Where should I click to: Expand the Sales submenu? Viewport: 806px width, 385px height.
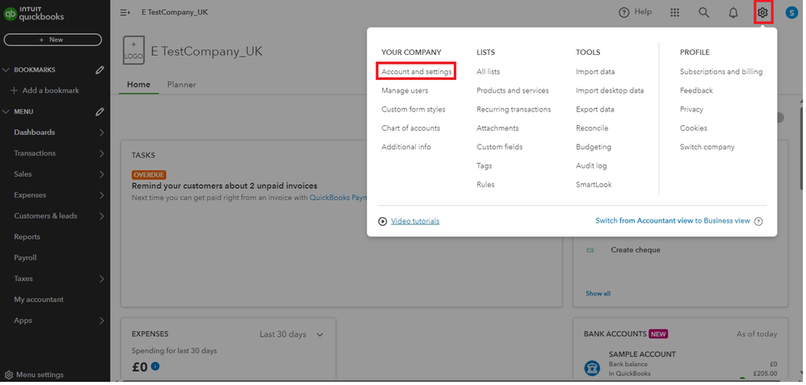(x=102, y=174)
